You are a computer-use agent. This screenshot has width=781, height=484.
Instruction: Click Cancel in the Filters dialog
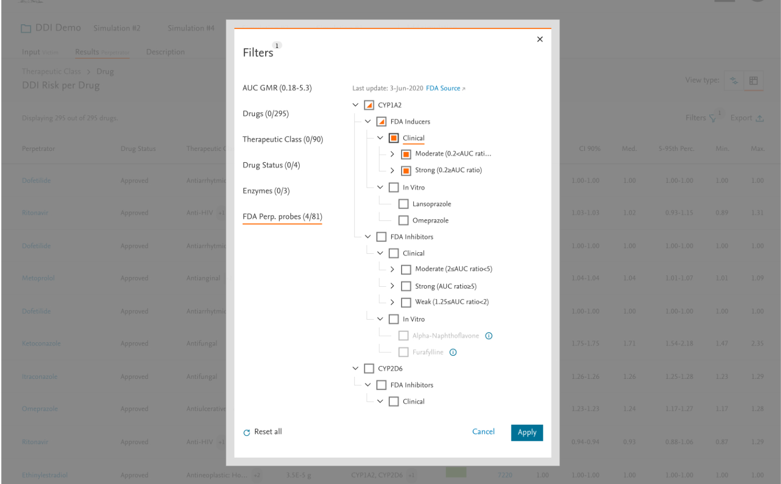(x=483, y=432)
